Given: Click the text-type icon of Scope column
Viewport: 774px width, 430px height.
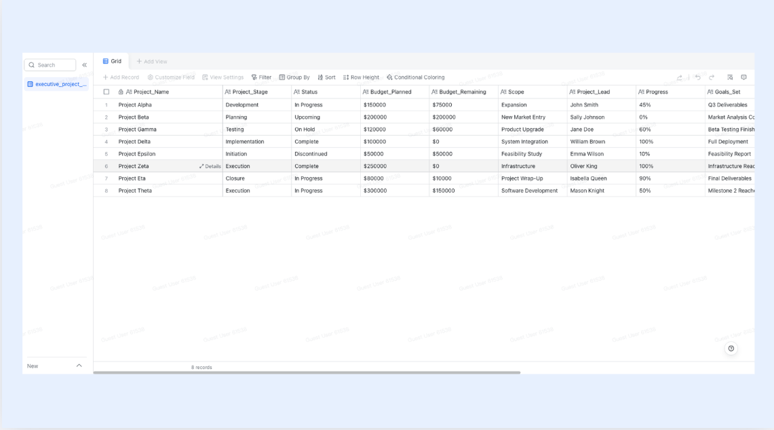Looking at the screenshot, I should pos(503,92).
